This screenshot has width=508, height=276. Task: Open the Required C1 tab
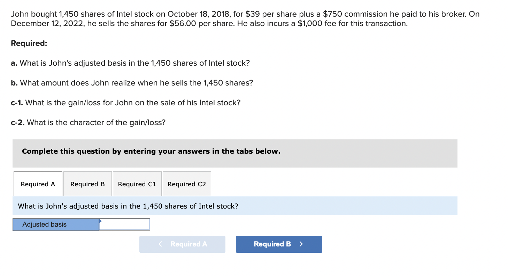pos(137,184)
